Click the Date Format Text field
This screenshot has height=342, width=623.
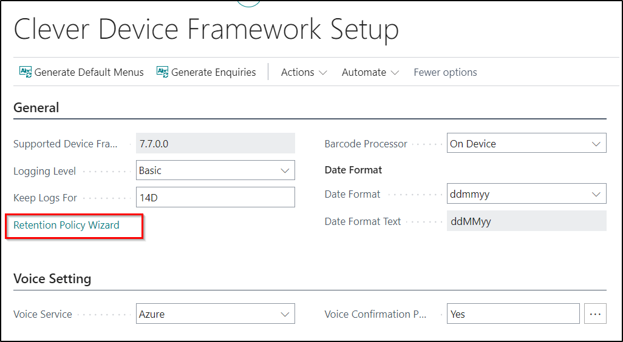pos(526,221)
